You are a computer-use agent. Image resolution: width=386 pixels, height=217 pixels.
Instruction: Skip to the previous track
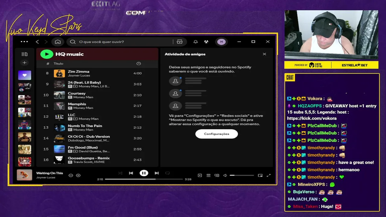pos(131,173)
